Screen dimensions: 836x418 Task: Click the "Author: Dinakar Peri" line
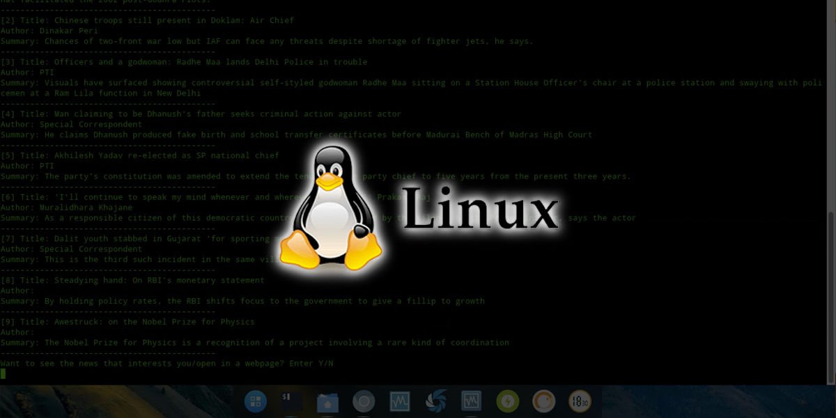pos(49,31)
